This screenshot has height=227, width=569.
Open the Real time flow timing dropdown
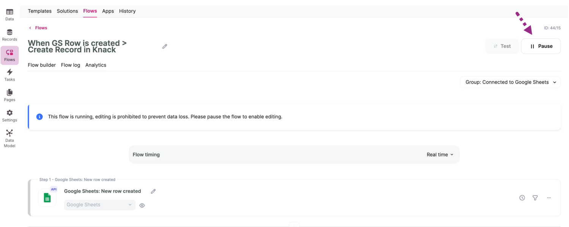point(440,155)
